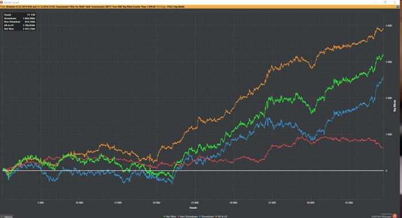Minimize the Results Graph window
The width and height of the screenshot is (402, 218).
tap(376, 2)
